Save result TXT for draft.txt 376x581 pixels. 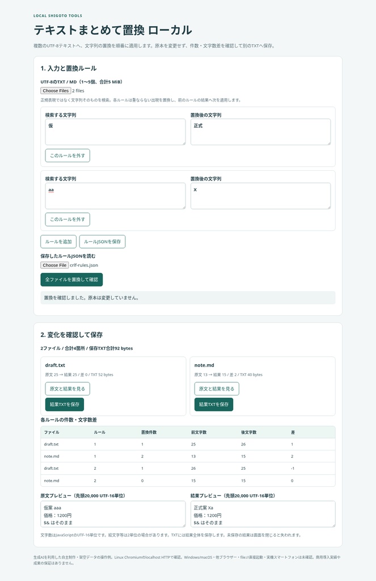tap(65, 404)
